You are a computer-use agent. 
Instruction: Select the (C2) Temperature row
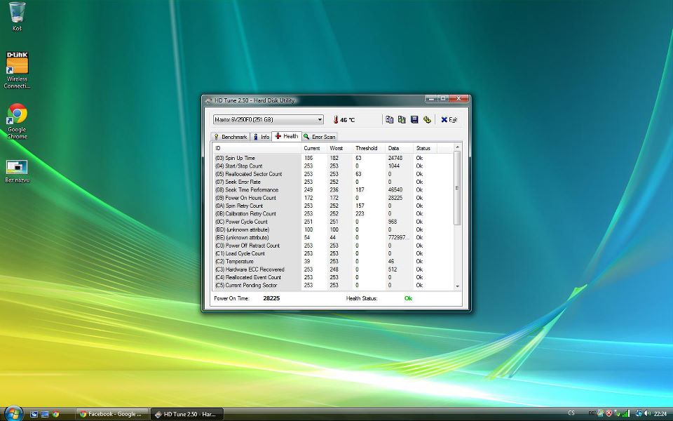(333, 261)
